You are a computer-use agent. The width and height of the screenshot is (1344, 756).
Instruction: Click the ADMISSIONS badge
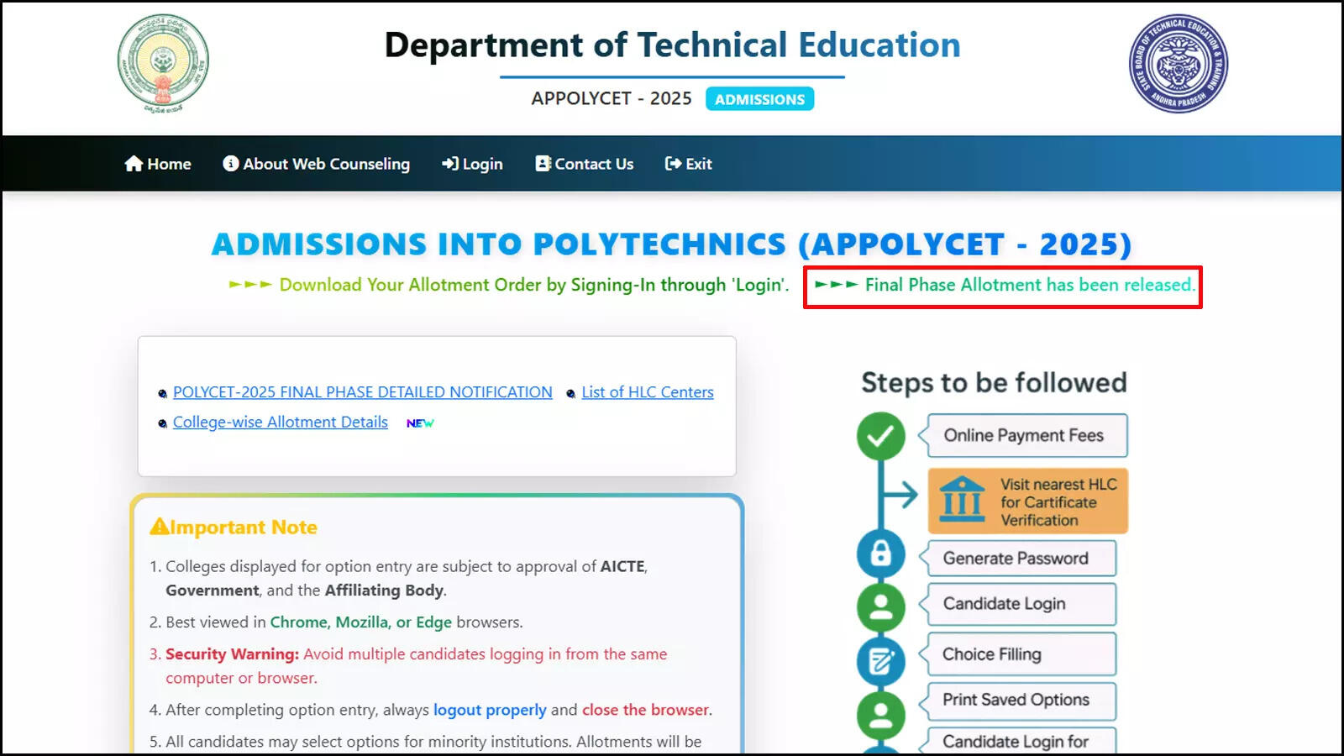point(759,99)
